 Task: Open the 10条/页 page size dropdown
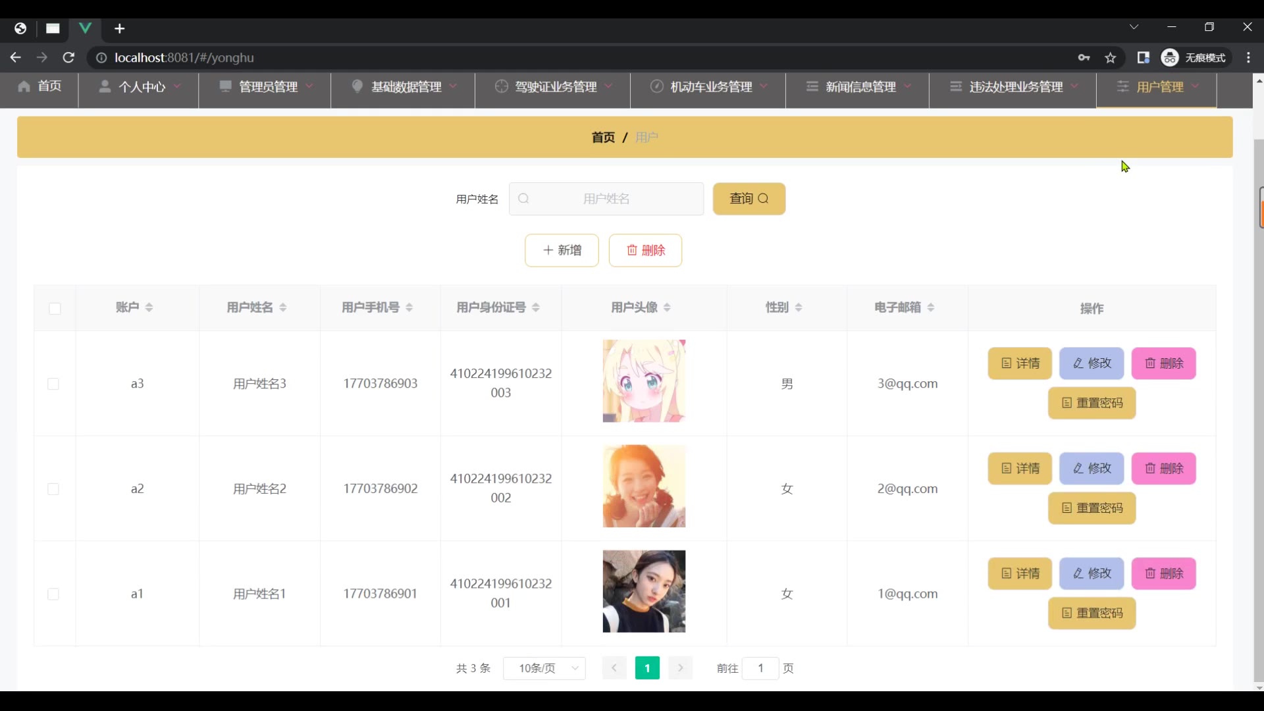pyautogui.click(x=544, y=668)
